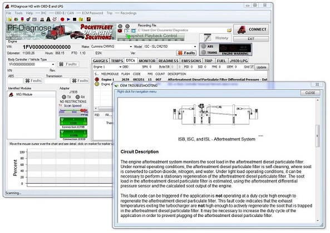Viewport: 330px width, 233px height.
Task: Click the red record button in toolbar
Action: [x=62, y=19]
